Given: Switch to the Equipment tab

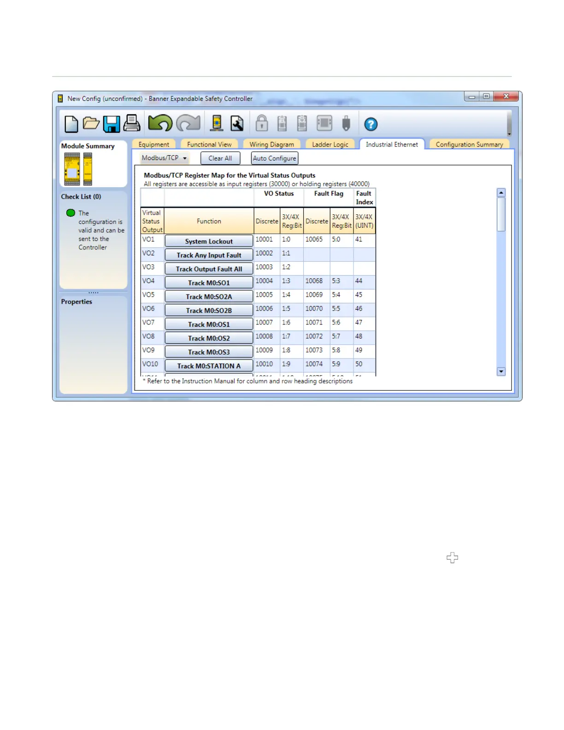Looking at the screenshot, I should [x=154, y=144].
